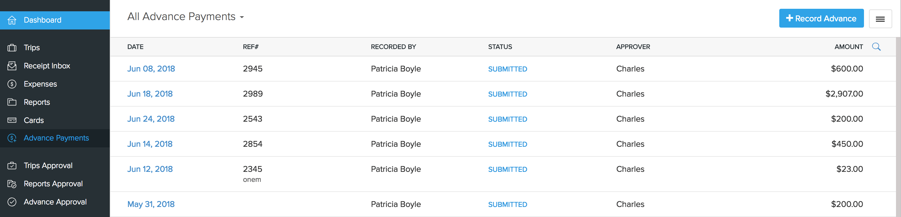The height and width of the screenshot is (217, 901).
Task: Click the Trips suitcase icon
Action: coord(12,48)
